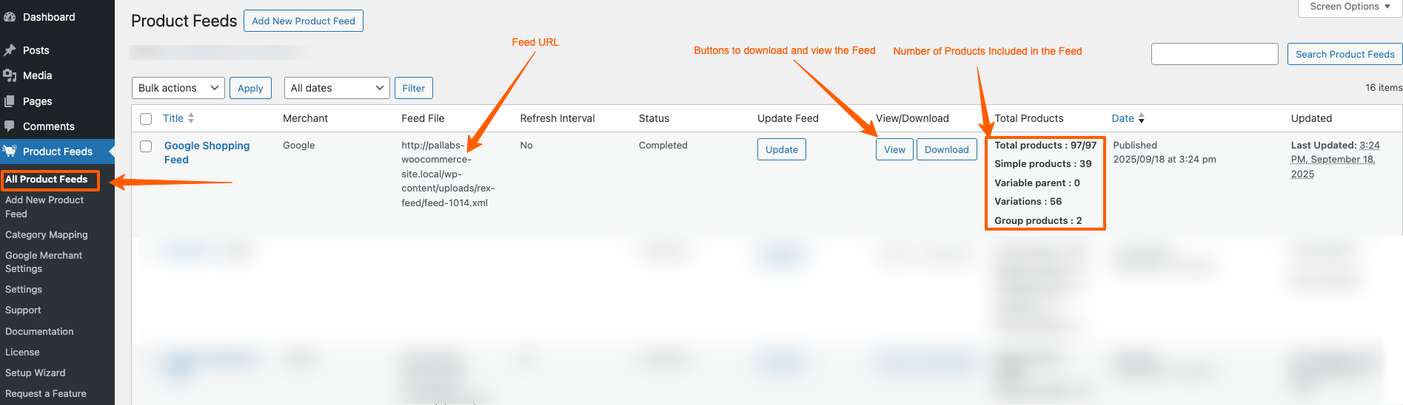Click the Comments bubble icon
This screenshot has height=405, width=1403.
pos(10,126)
